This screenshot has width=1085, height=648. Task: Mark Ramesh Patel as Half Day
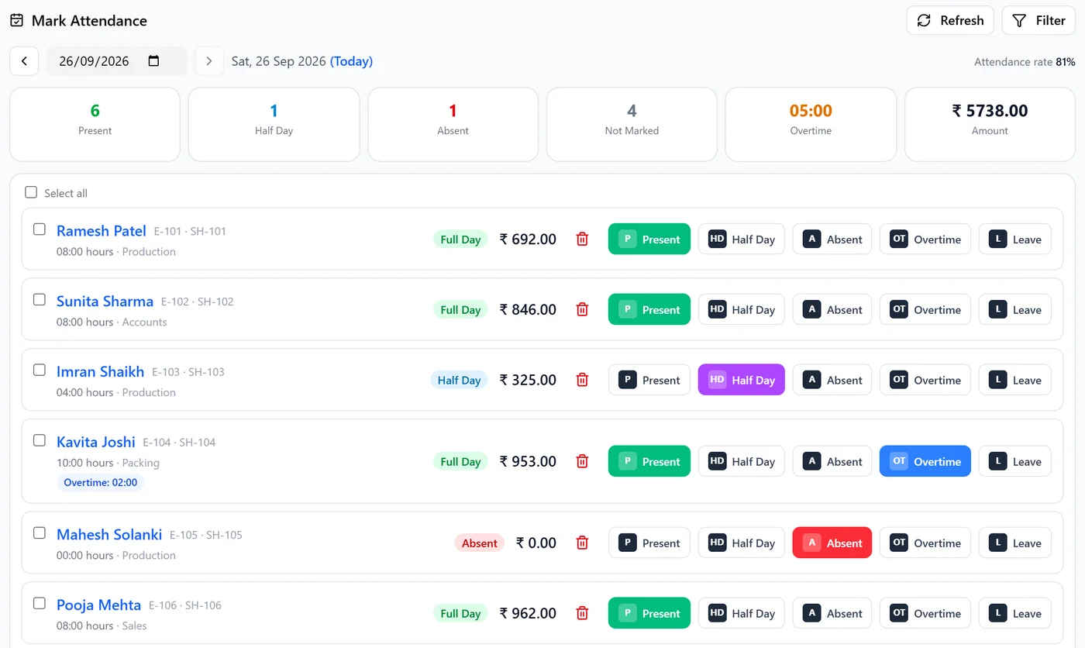pos(742,240)
